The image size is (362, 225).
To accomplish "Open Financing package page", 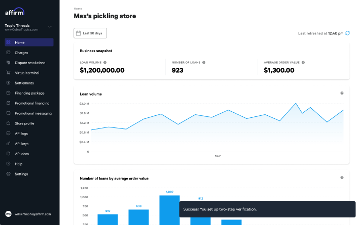I will [29, 93].
